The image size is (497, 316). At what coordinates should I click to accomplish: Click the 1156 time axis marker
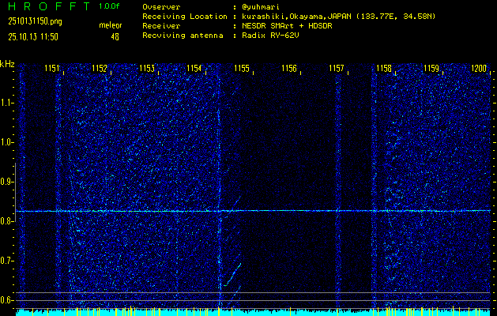[x=289, y=69]
